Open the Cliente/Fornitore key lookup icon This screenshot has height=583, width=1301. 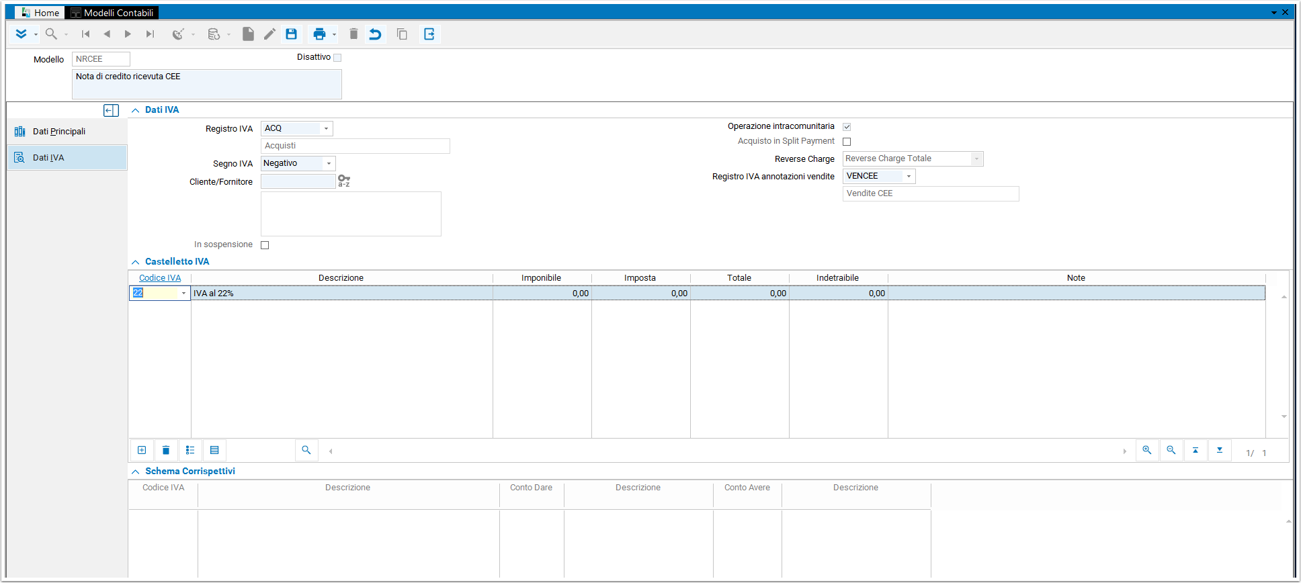pyautogui.click(x=344, y=181)
